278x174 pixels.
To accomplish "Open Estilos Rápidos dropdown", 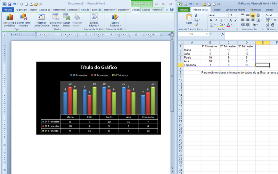I will pos(115,21).
